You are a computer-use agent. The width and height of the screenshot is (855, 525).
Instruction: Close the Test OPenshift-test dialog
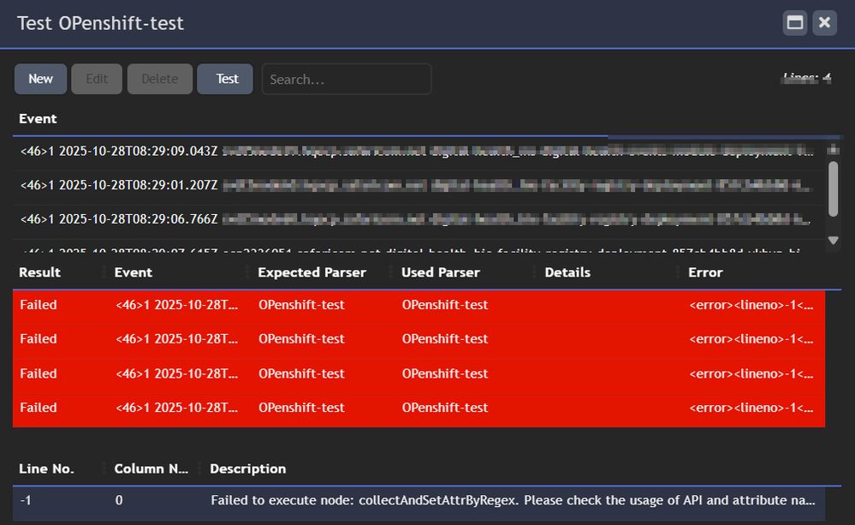pos(824,23)
